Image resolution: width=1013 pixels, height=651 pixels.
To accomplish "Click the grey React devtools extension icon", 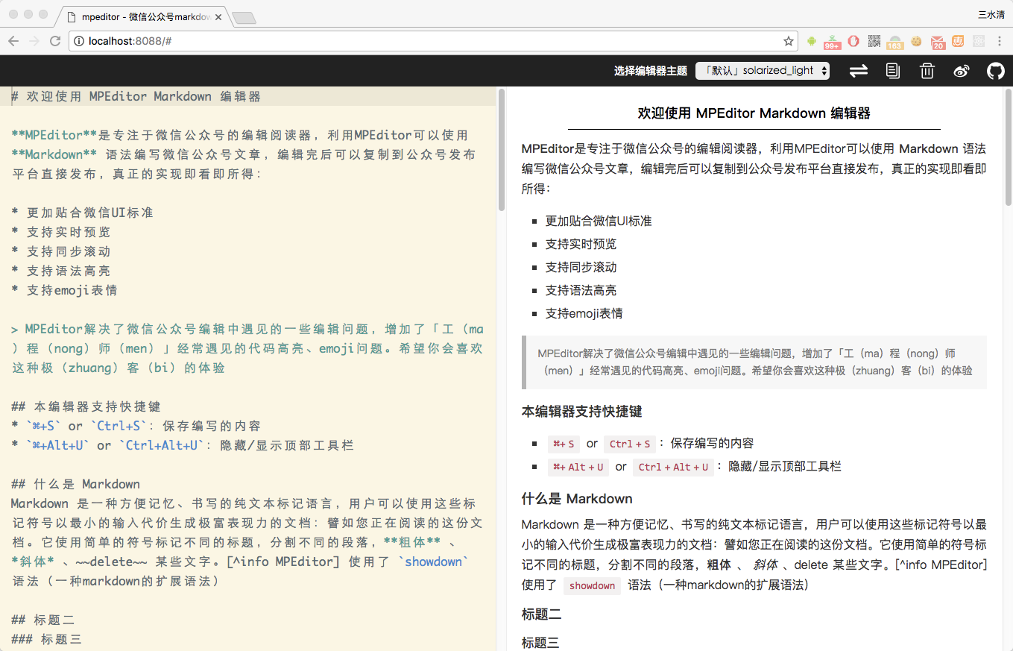I will (979, 41).
